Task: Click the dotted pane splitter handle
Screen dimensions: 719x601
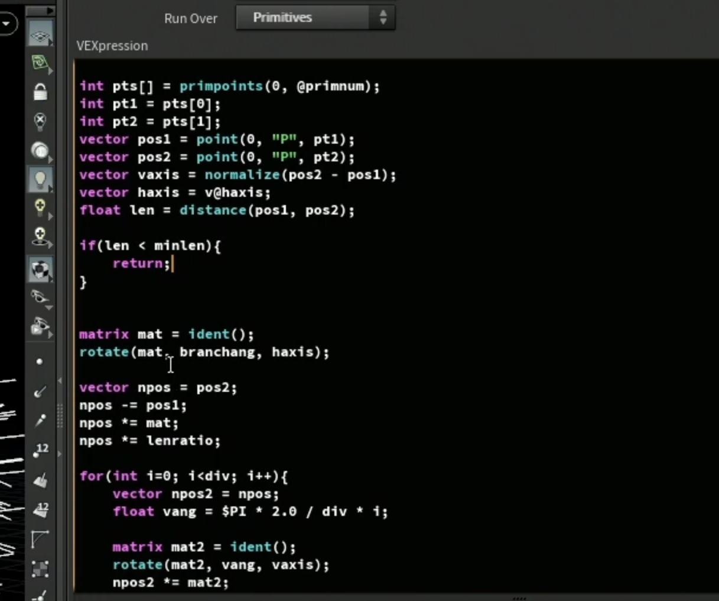Action: tap(60, 415)
